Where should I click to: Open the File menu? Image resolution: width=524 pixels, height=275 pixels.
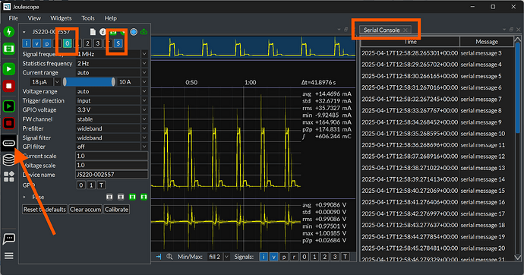pyautogui.click(x=14, y=18)
